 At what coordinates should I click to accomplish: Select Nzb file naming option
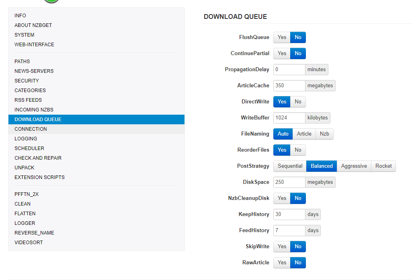(x=324, y=134)
